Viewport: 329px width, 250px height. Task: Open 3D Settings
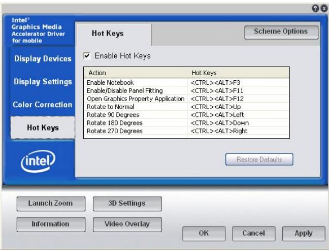pyautogui.click(x=127, y=204)
